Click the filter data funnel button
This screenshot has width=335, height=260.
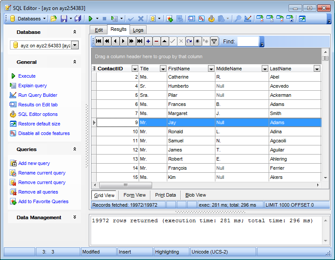214,41
